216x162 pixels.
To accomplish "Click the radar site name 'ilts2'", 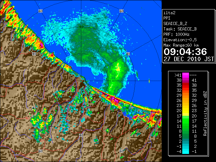I will pos(169,13).
